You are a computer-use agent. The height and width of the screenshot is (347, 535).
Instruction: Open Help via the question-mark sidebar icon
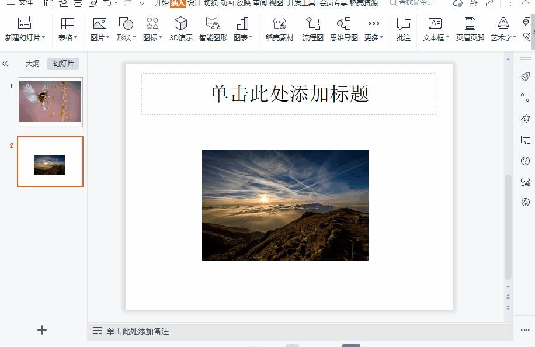point(525,161)
